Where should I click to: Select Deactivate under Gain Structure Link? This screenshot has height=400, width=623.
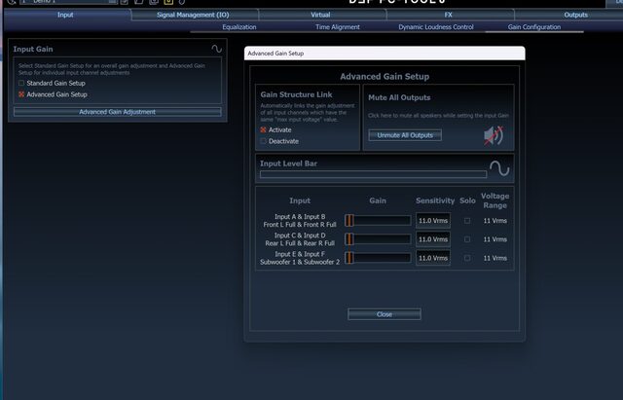263,141
